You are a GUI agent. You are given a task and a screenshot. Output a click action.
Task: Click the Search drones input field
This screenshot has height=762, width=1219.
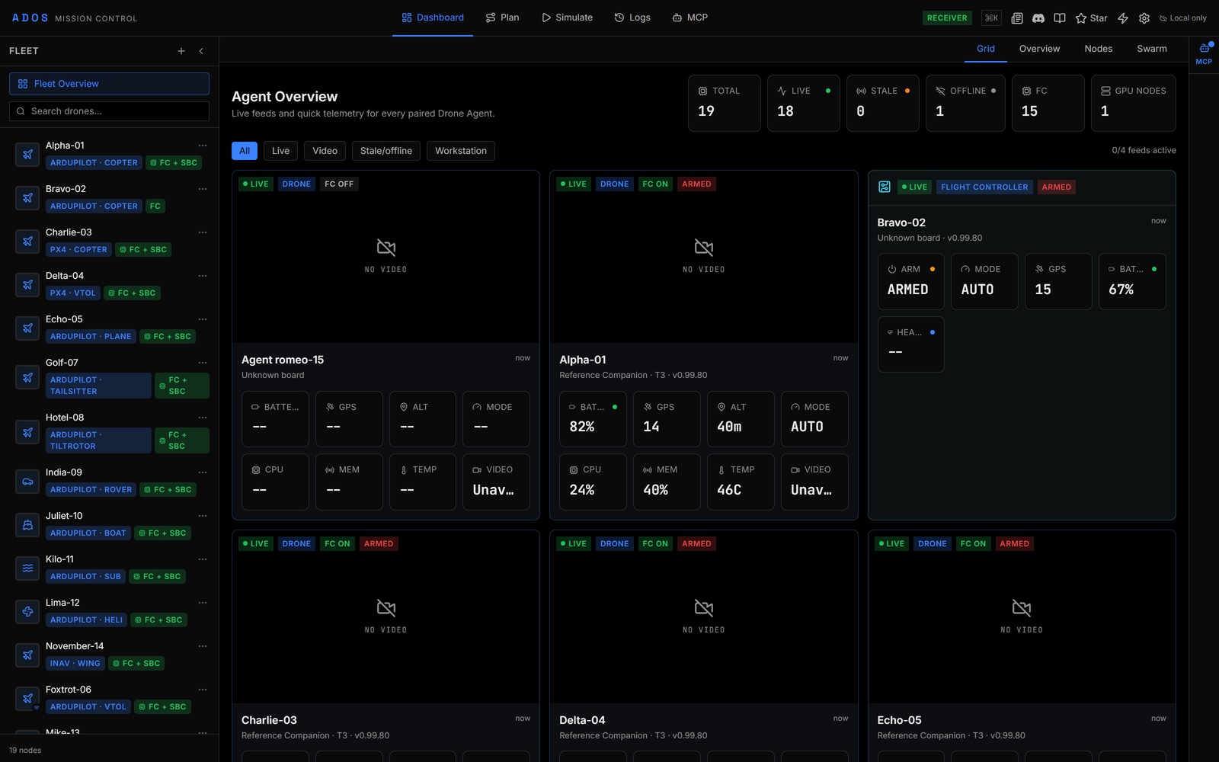pyautogui.click(x=109, y=111)
